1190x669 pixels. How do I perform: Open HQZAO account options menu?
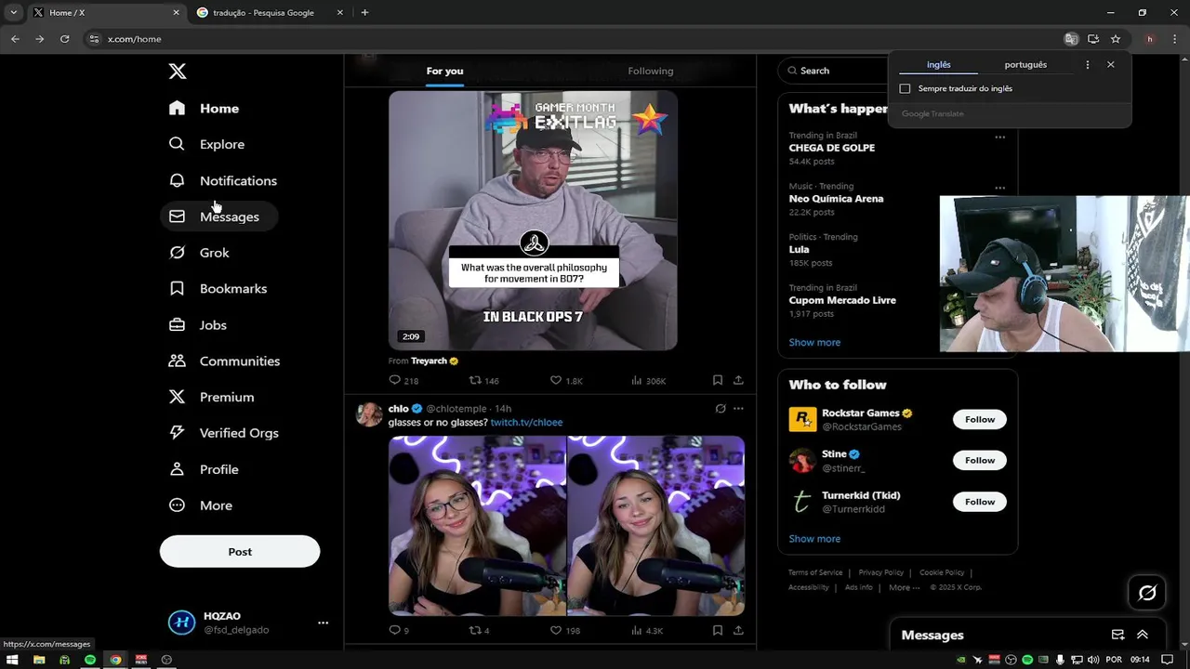[323, 623]
